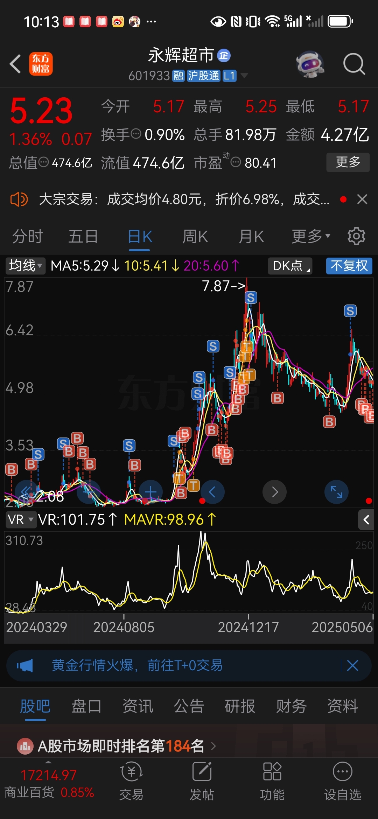Open the 东方财富 logo icon
This screenshot has width=378, height=819.
point(41,64)
